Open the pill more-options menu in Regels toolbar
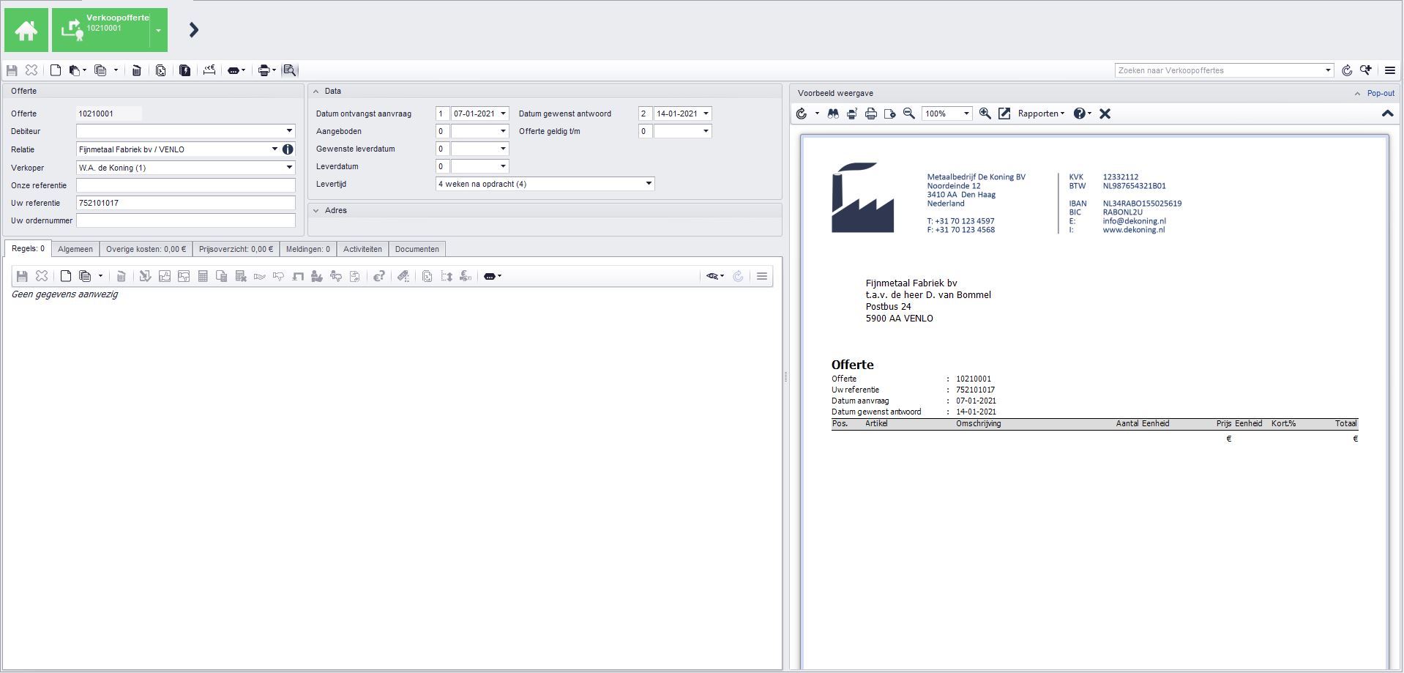The width and height of the screenshot is (1404, 673). (493, 276)
